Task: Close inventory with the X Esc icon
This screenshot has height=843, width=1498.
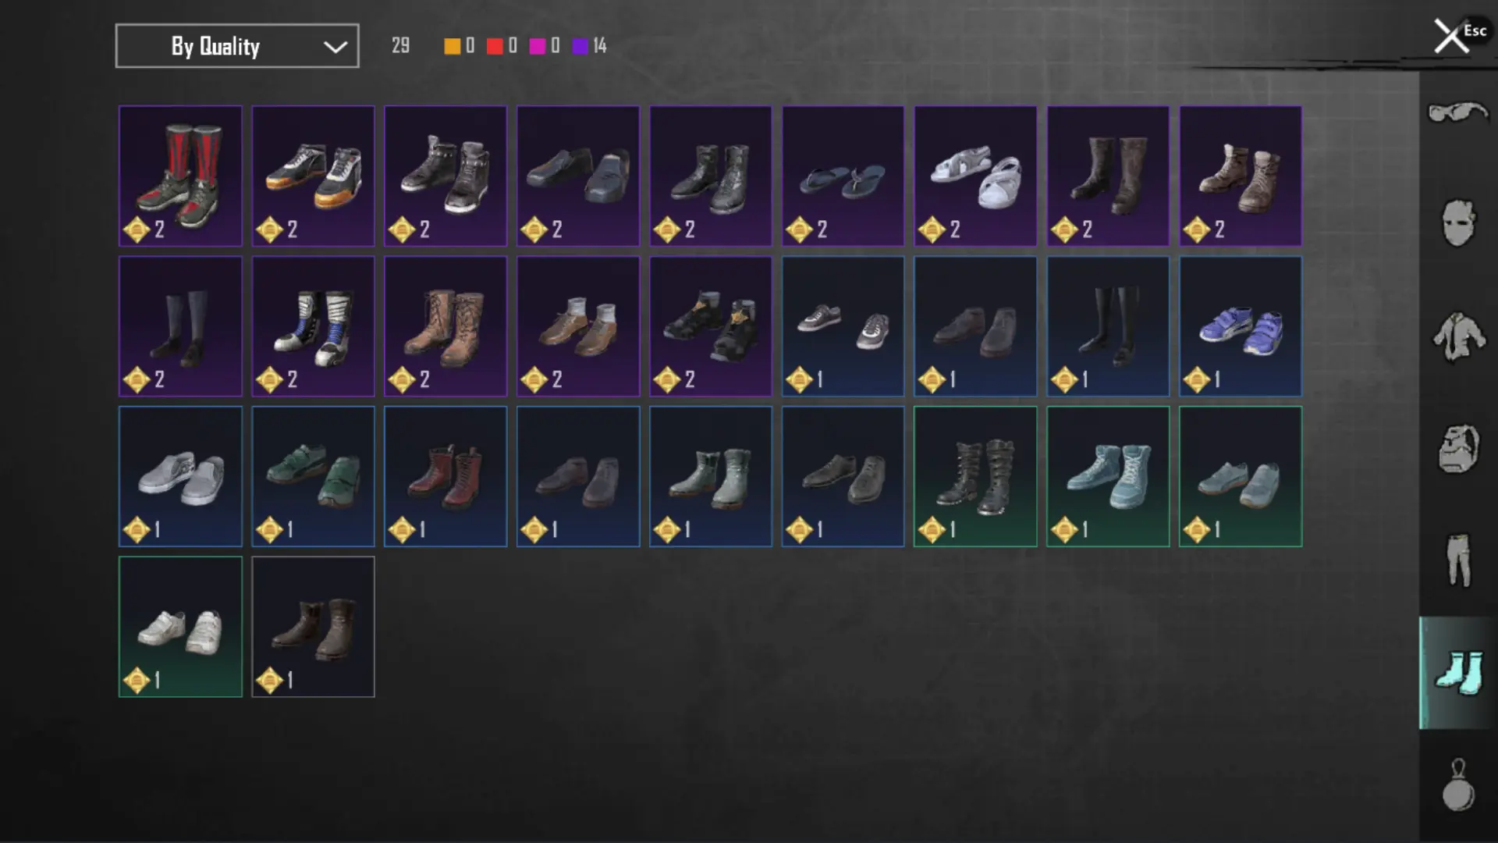Action: click(1457, 35)
